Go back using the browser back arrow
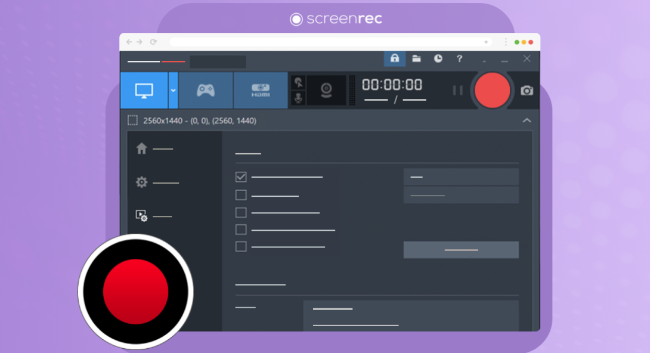Viewport: 650px width, 353px height. 129,42
